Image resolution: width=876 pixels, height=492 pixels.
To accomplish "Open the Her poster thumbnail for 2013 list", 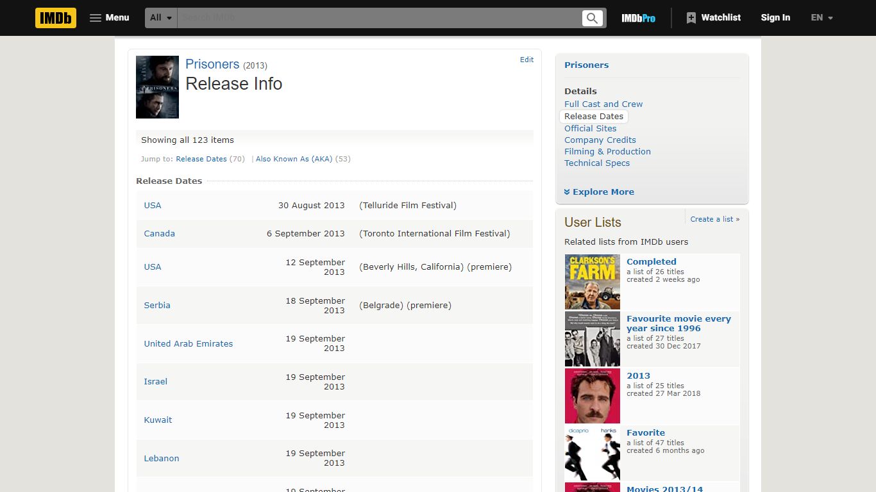I will pyautogui.click(x=593, y=396).
